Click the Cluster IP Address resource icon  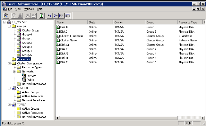point(58,36)
